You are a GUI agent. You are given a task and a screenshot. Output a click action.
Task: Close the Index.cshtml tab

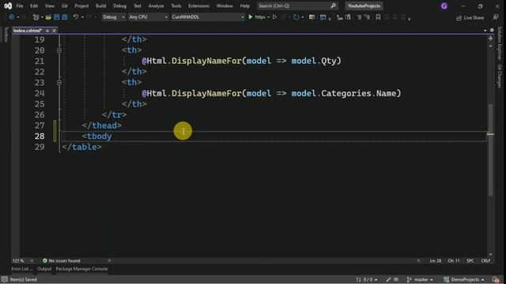point(55,31)
